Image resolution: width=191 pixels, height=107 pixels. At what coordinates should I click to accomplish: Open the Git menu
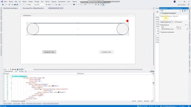[20, 1]
